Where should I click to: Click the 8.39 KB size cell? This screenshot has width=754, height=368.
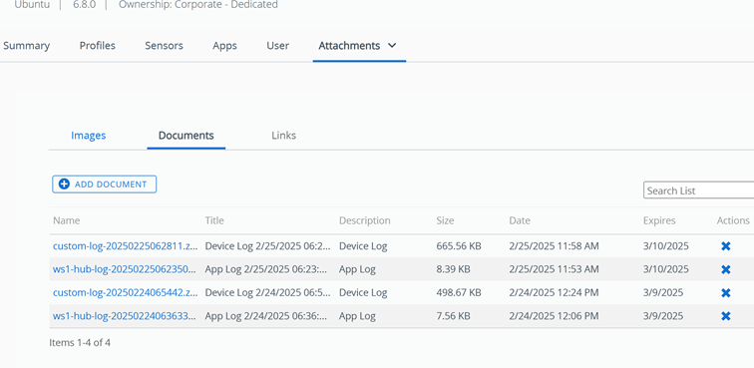pos(453,269)
